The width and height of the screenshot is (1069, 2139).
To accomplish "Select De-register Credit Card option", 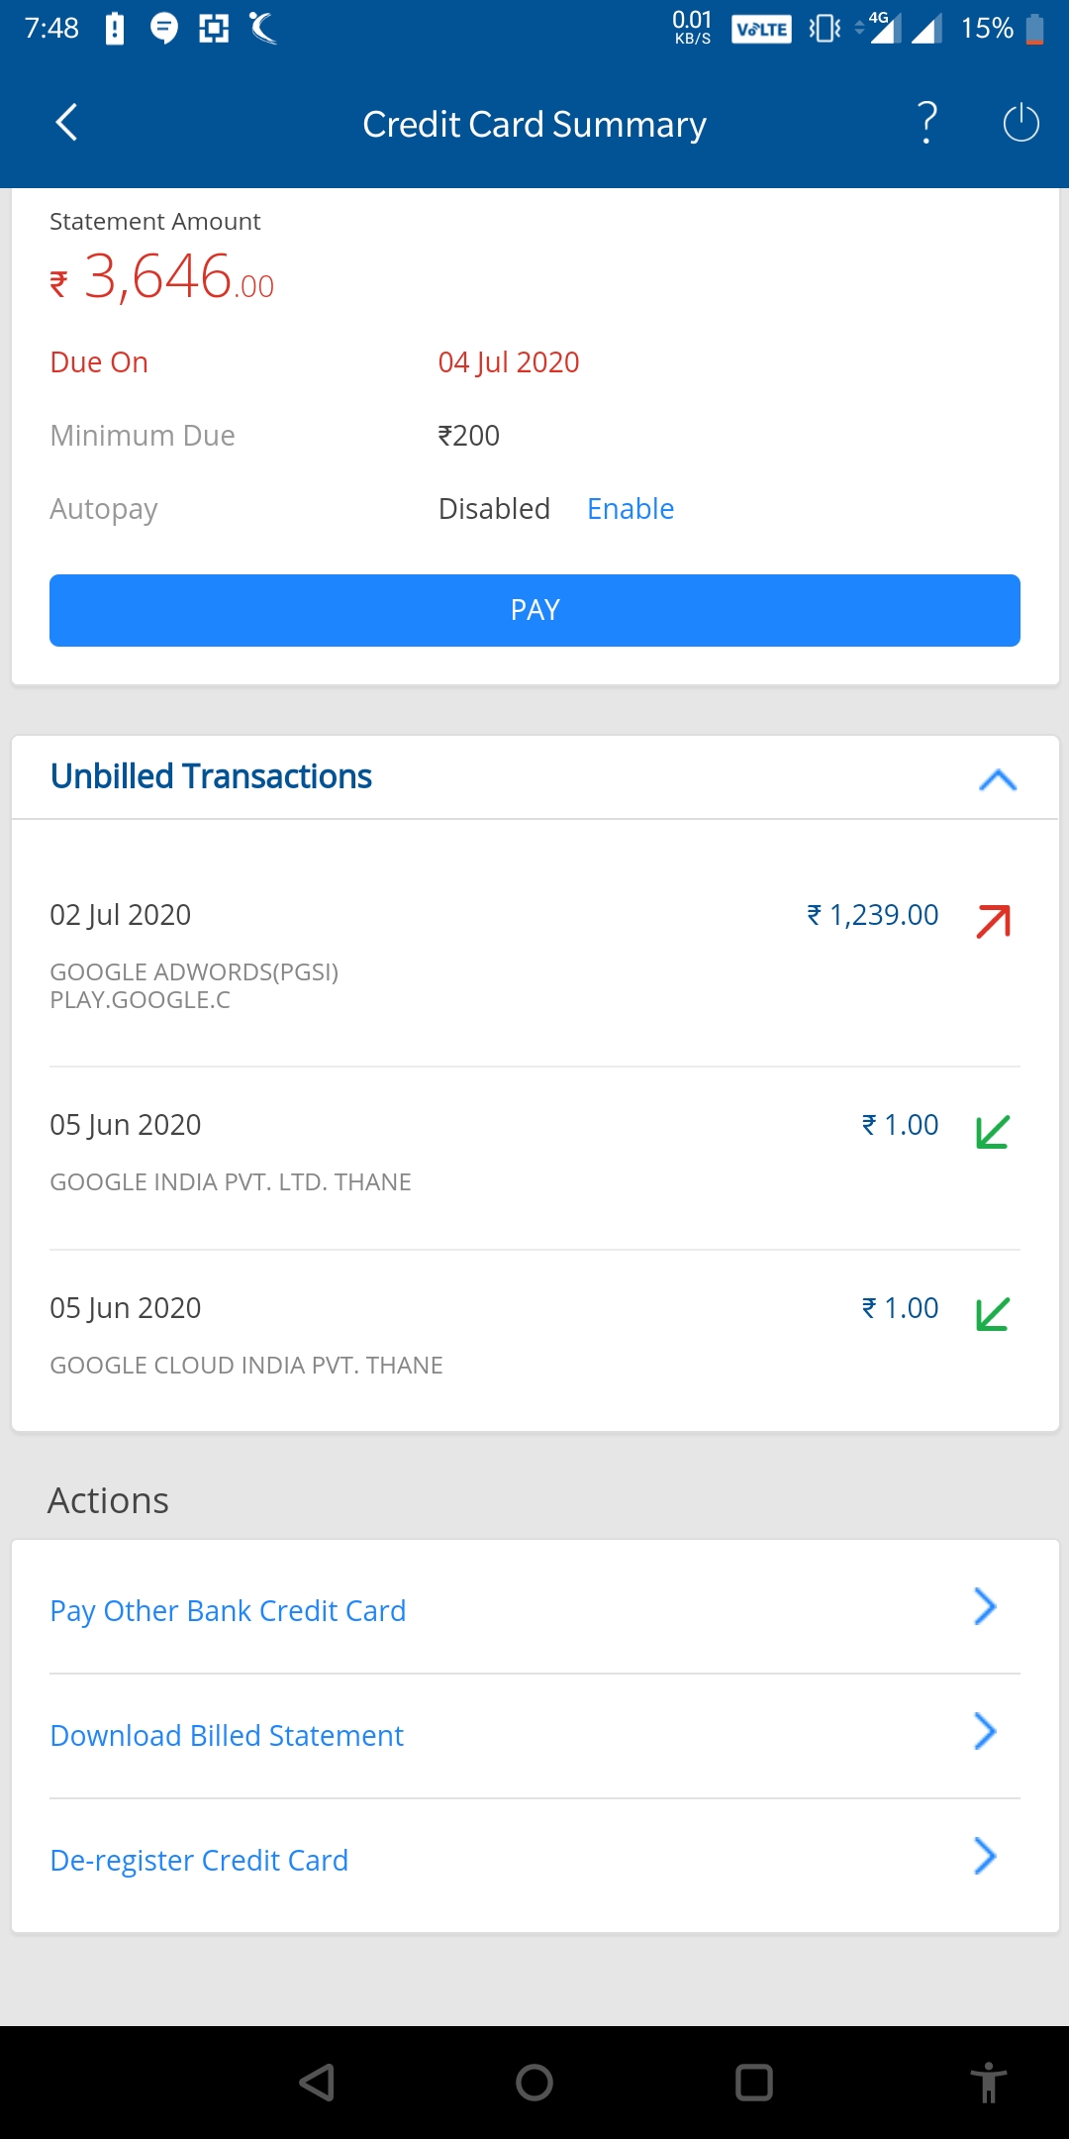I will click(534, 1860).
